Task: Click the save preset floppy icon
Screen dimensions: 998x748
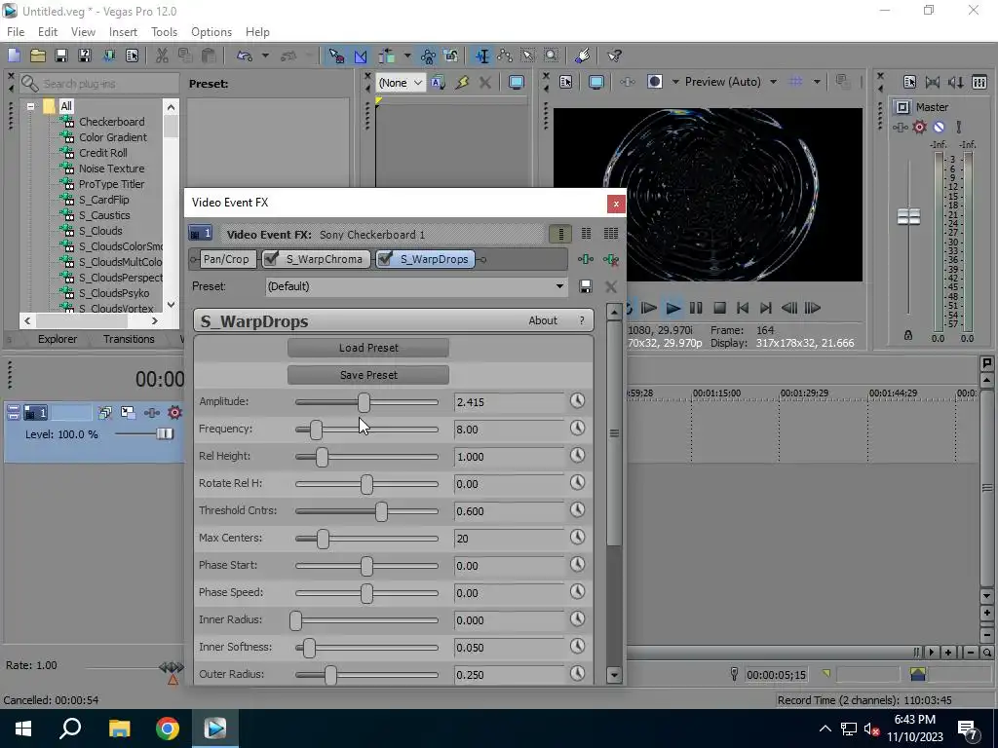Action: [586, 286]
